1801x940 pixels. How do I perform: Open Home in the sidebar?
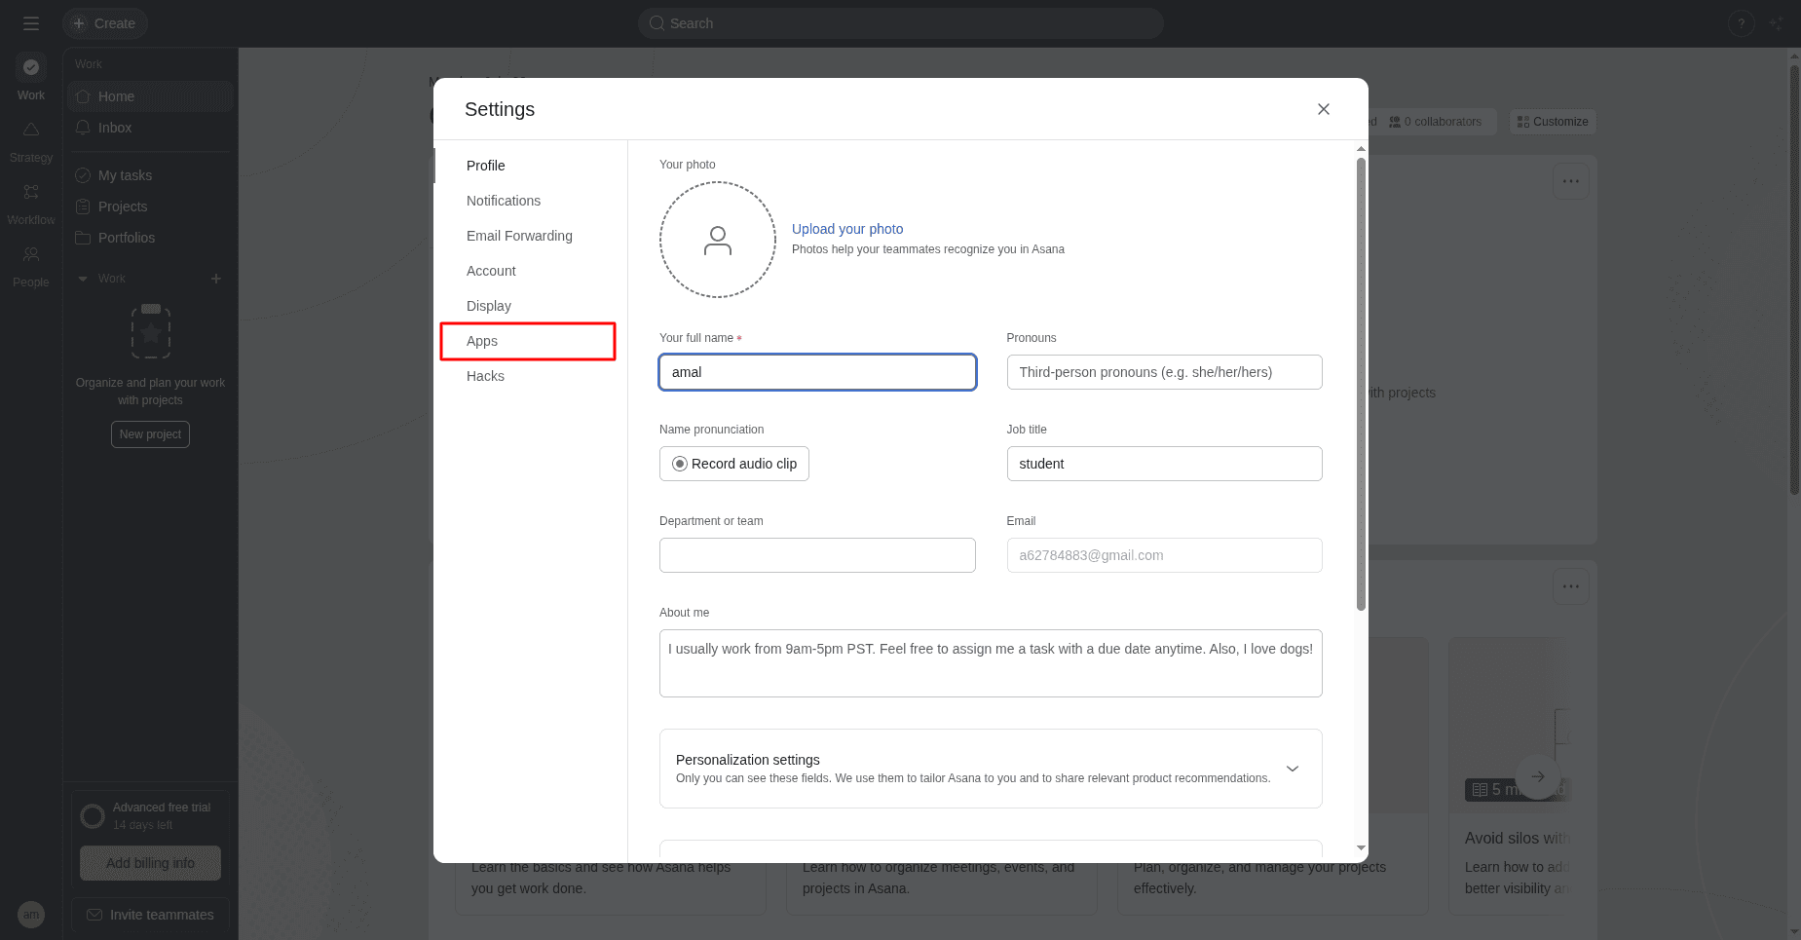pyautogui.click(x=150, y=96)
